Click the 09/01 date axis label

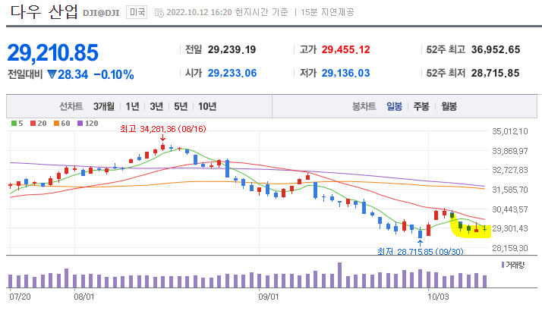tap(269, 297)
